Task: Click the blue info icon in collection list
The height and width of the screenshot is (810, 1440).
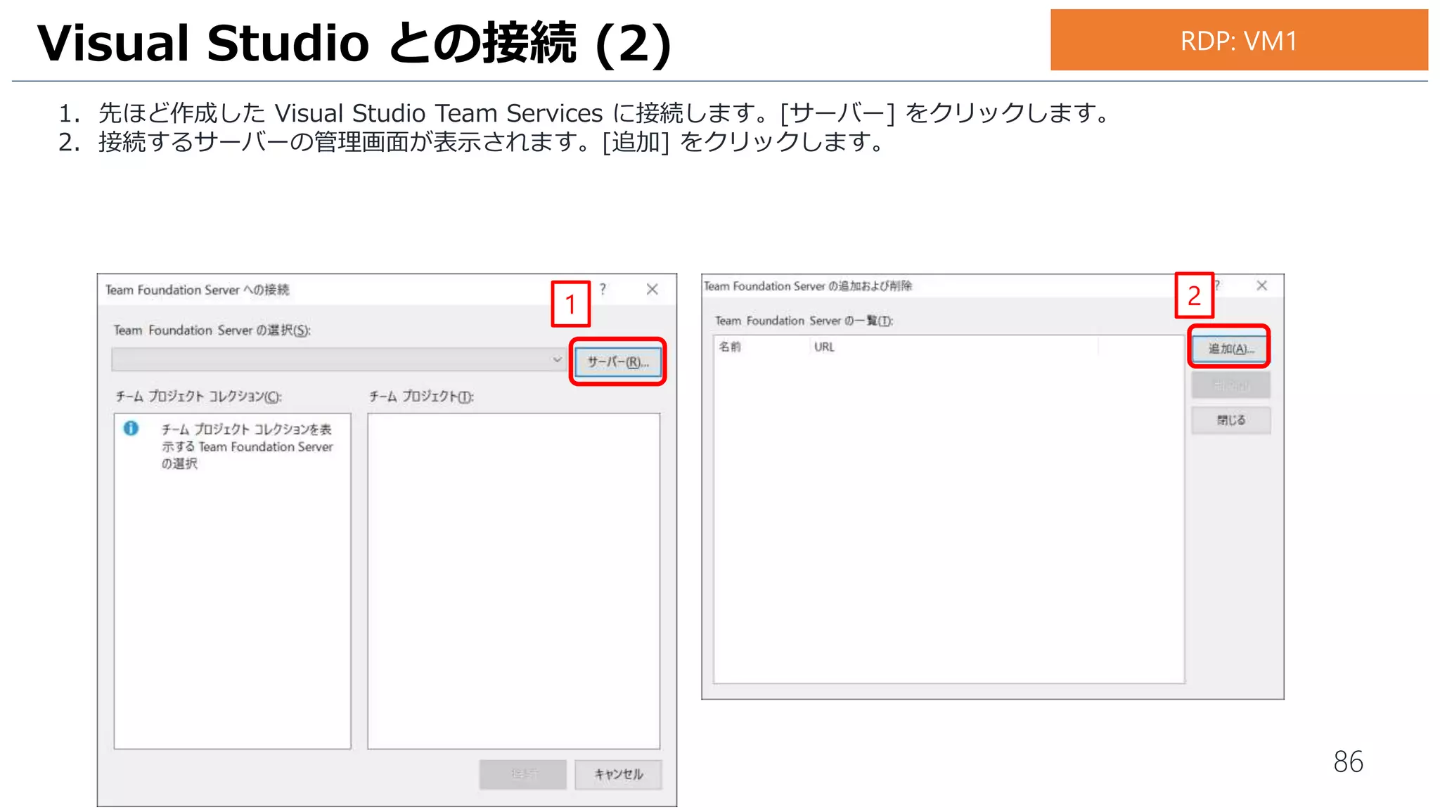Action: 131,428
